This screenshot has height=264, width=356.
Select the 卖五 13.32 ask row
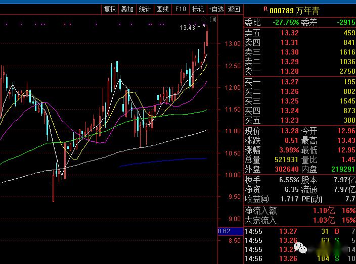300,33
